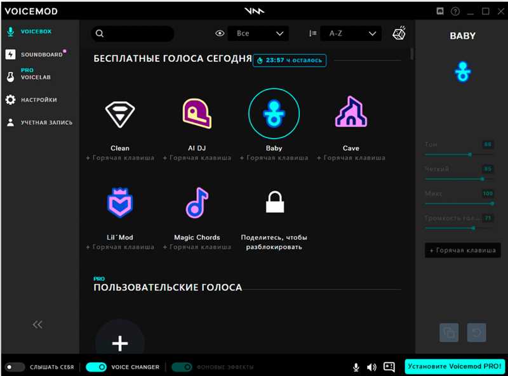Select the Baby pacifier voice

point(274,113)
